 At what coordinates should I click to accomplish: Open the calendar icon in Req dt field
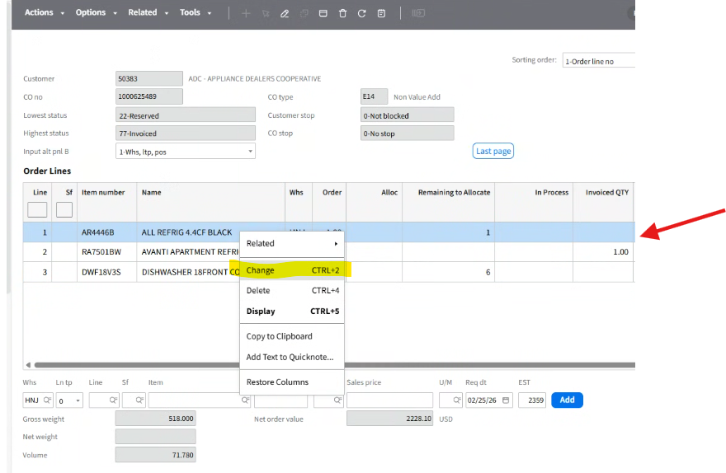[x=506, y=400]
